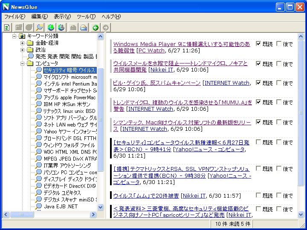The image size is (307, 230).
Task: Click the globe with gray download arrow
Action: [61, 27]
